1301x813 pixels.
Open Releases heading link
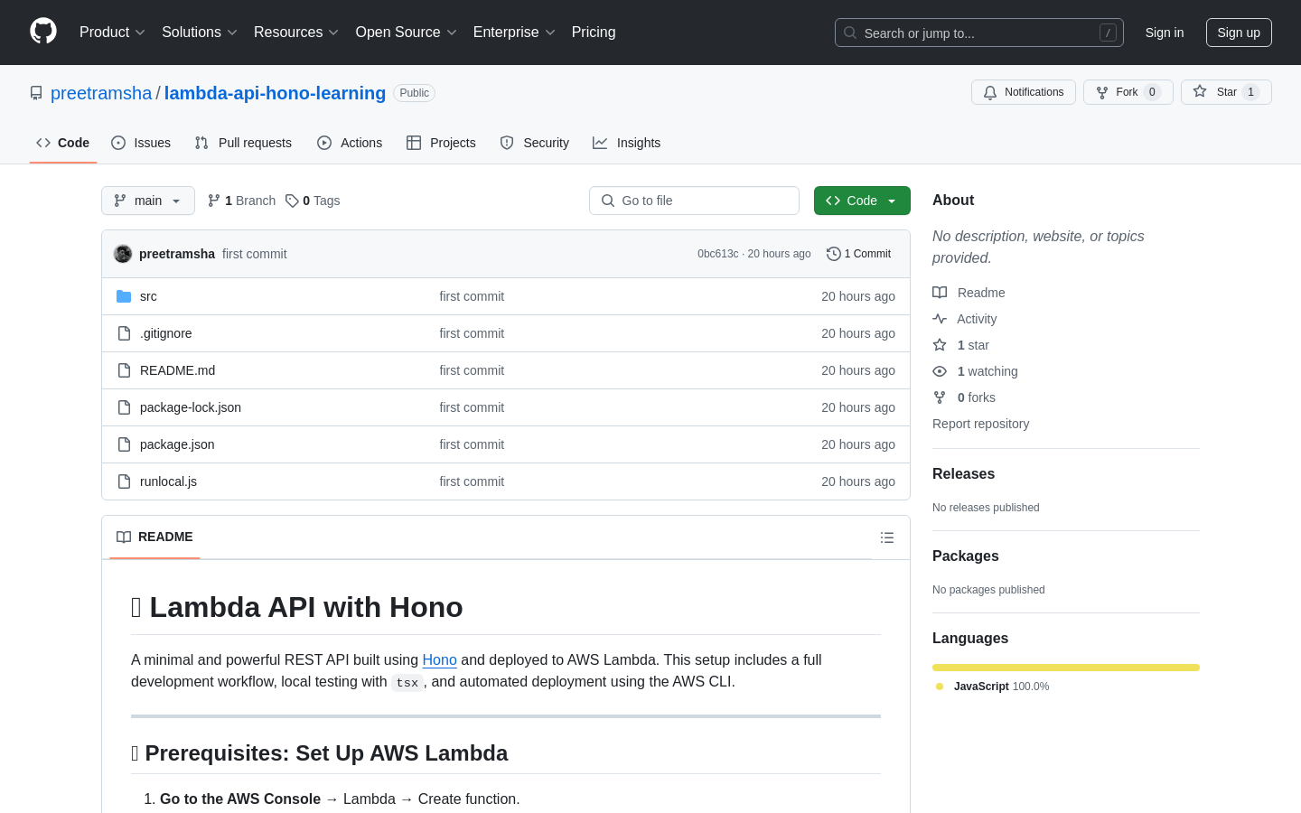(963, 473)
